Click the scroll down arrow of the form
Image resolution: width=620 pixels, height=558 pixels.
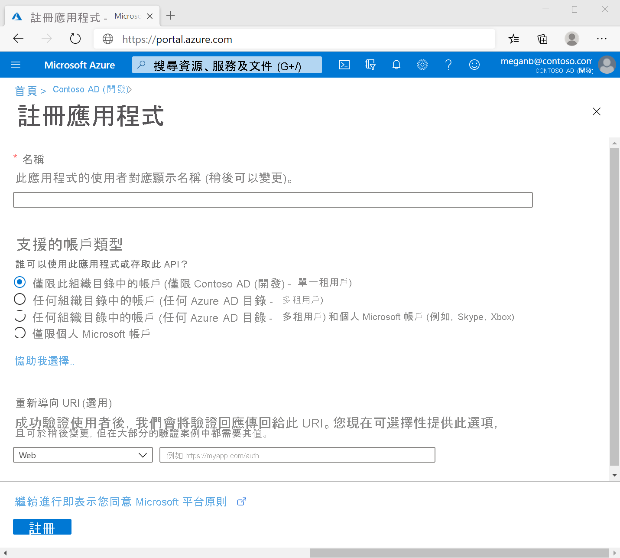click(614, 475)
